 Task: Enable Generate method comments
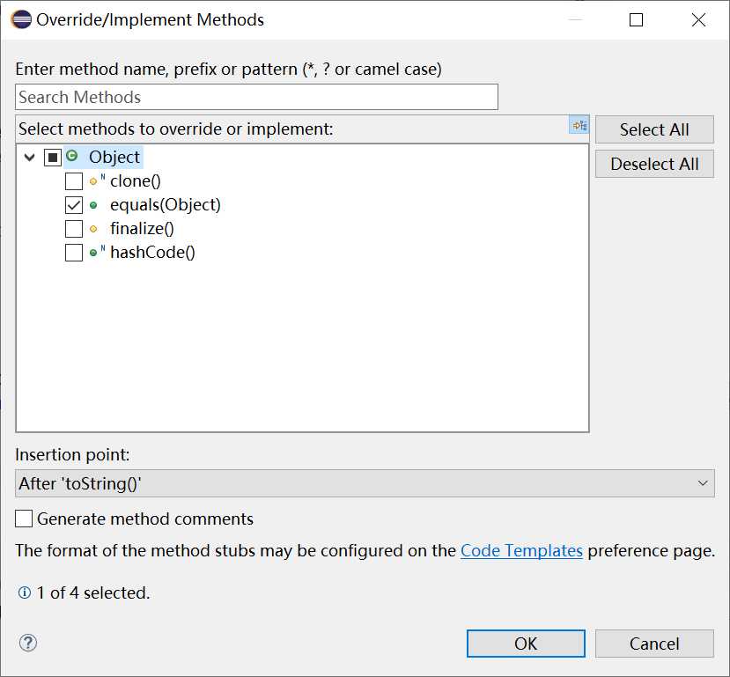pyautogui.click(x=24, y=519)
